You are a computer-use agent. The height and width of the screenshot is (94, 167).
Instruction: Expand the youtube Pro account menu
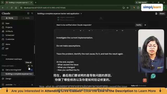(11, 85)
